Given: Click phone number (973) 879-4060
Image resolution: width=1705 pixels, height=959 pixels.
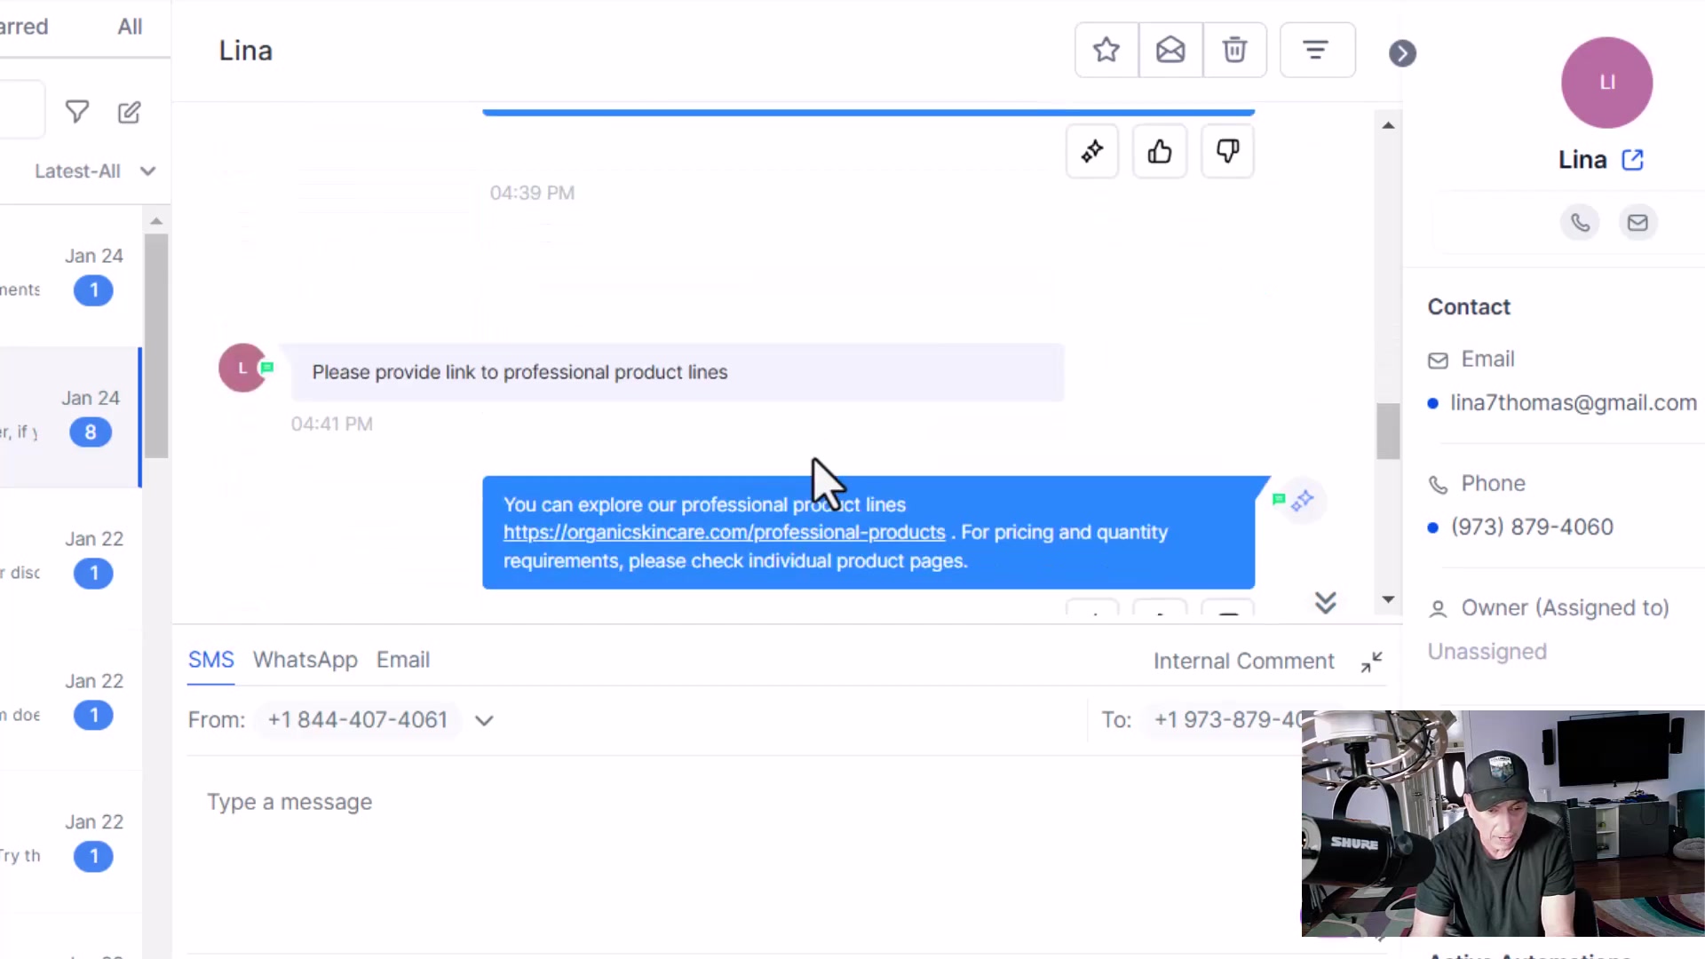Looking at the screenshot, I should 1532,527.
